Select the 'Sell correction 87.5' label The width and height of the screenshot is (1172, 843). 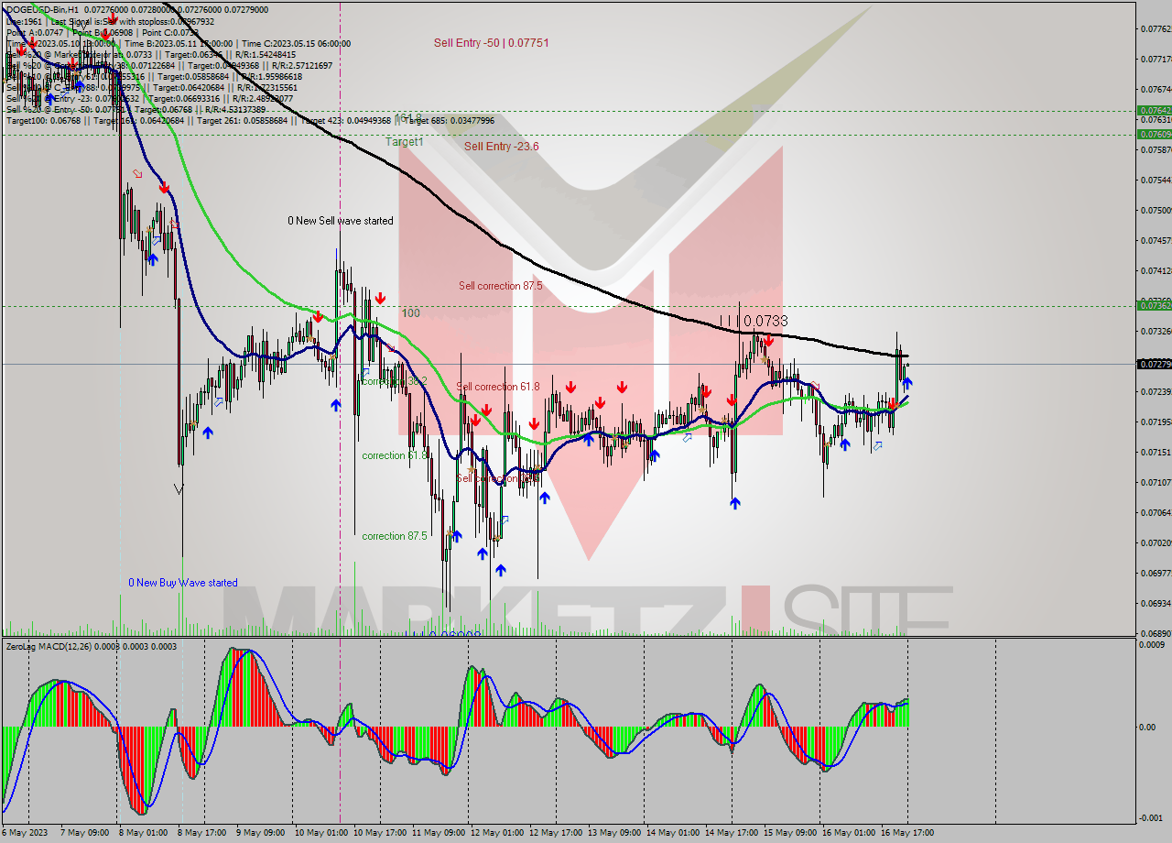click(x=500, y=286)
